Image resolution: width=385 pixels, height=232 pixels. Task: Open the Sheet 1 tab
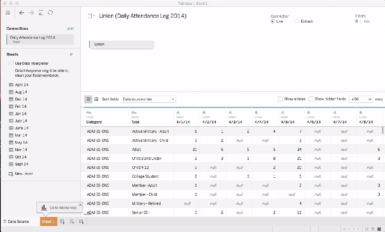pos(48,222)
